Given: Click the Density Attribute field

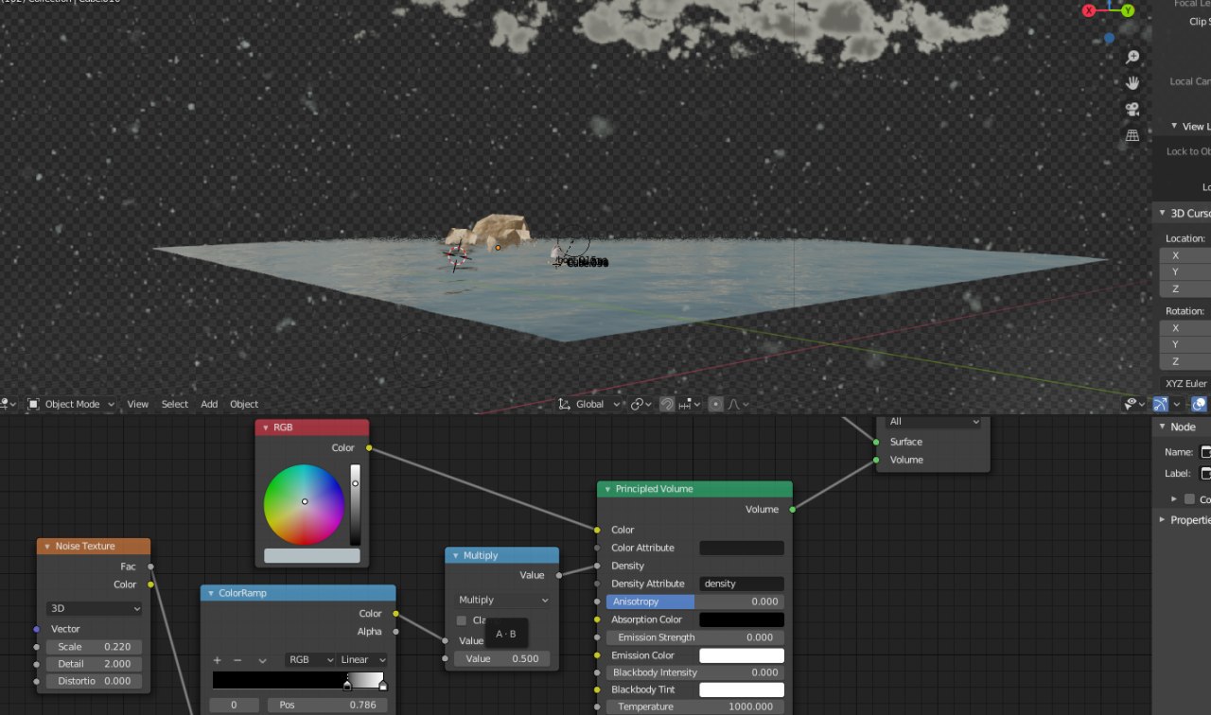Looking at the screenshot, I should click(742, 584).
